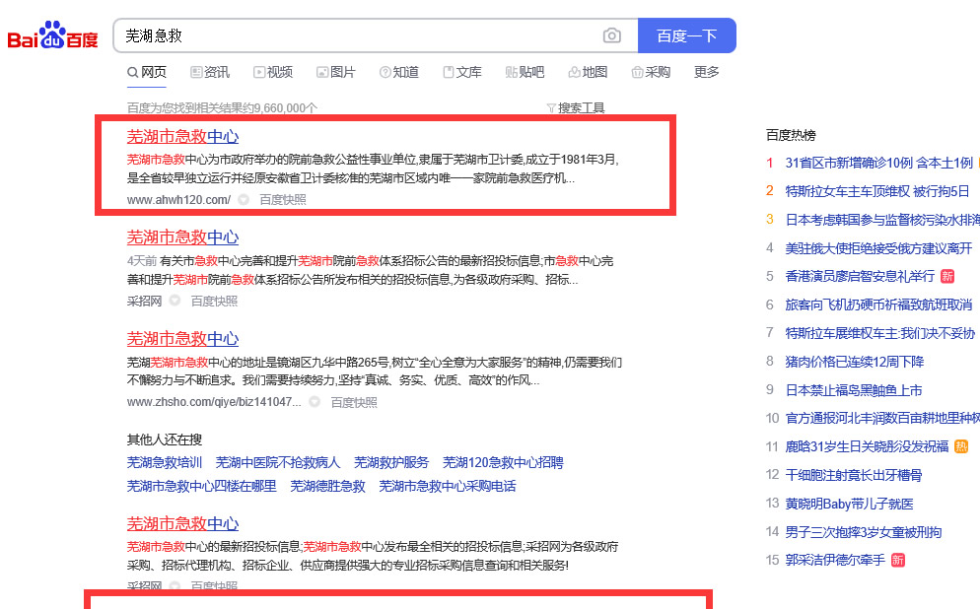
Task: Expand the arrow next to www.ahwh120.com
Action: (x=244, y=199)
